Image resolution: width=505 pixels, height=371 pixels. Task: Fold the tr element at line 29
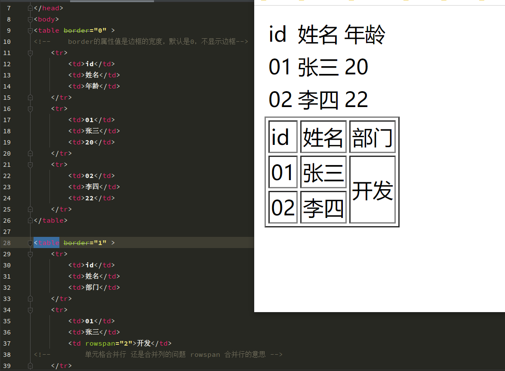coord(29,254)
